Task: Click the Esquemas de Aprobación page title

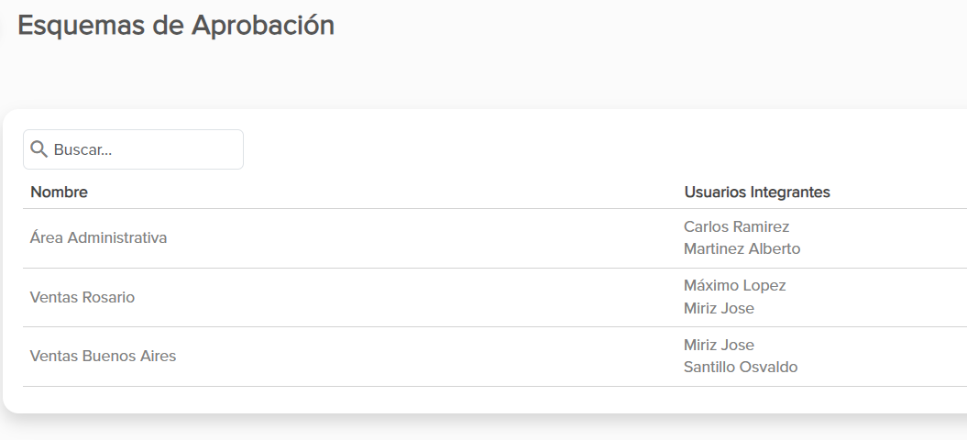Action: pos(176,26)
